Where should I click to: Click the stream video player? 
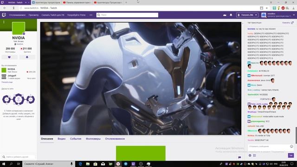(141, 78)
